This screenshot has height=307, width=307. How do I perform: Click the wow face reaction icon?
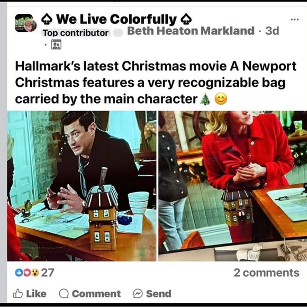tap(35, 273)
